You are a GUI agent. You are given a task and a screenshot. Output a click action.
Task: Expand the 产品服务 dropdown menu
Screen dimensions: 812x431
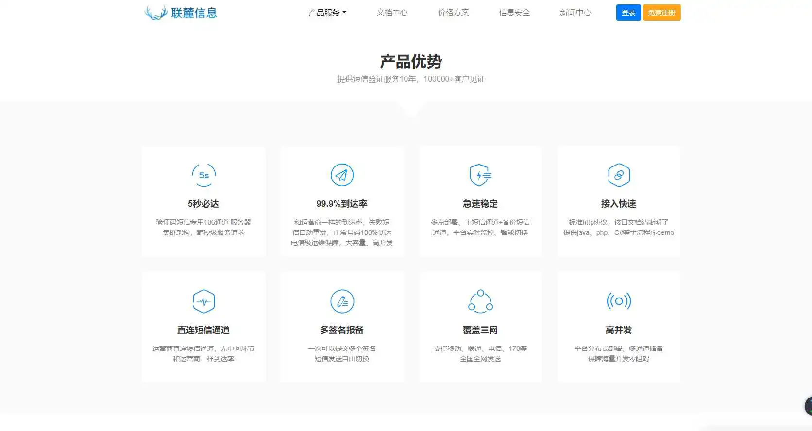(x=327, y=13)
